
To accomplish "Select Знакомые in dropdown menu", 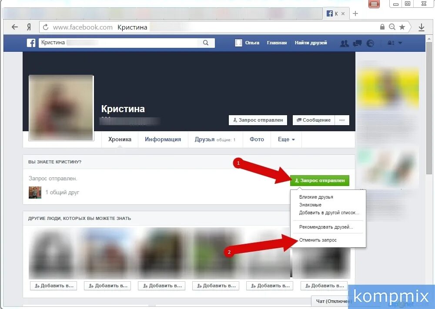I will (x=310, y=205).
